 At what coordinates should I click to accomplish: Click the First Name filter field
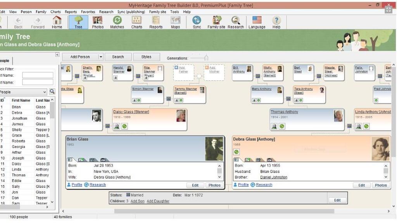(x=38, y=75)
